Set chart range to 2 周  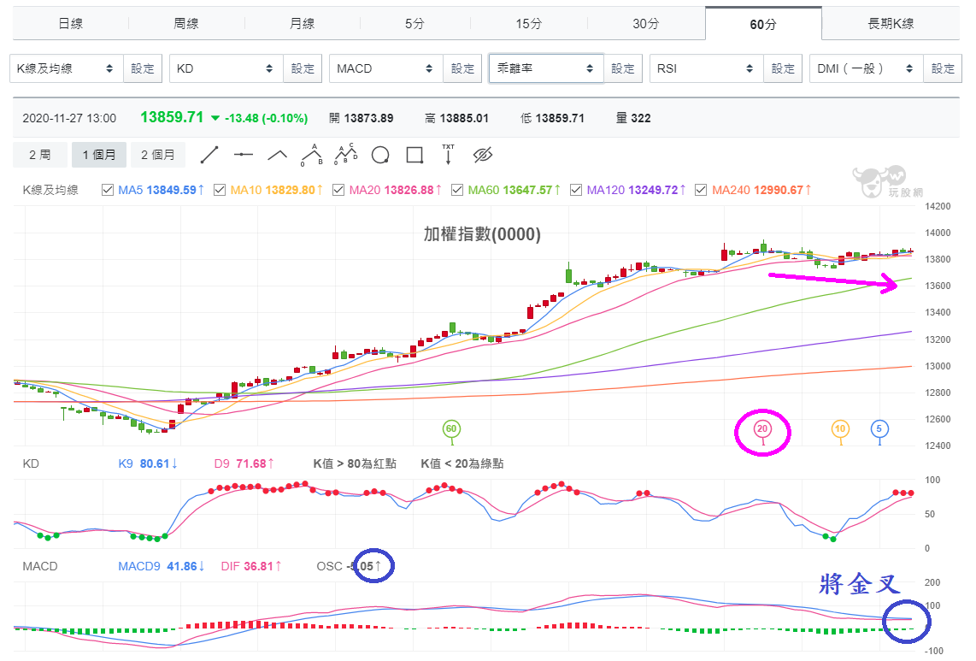coord(40,155)
